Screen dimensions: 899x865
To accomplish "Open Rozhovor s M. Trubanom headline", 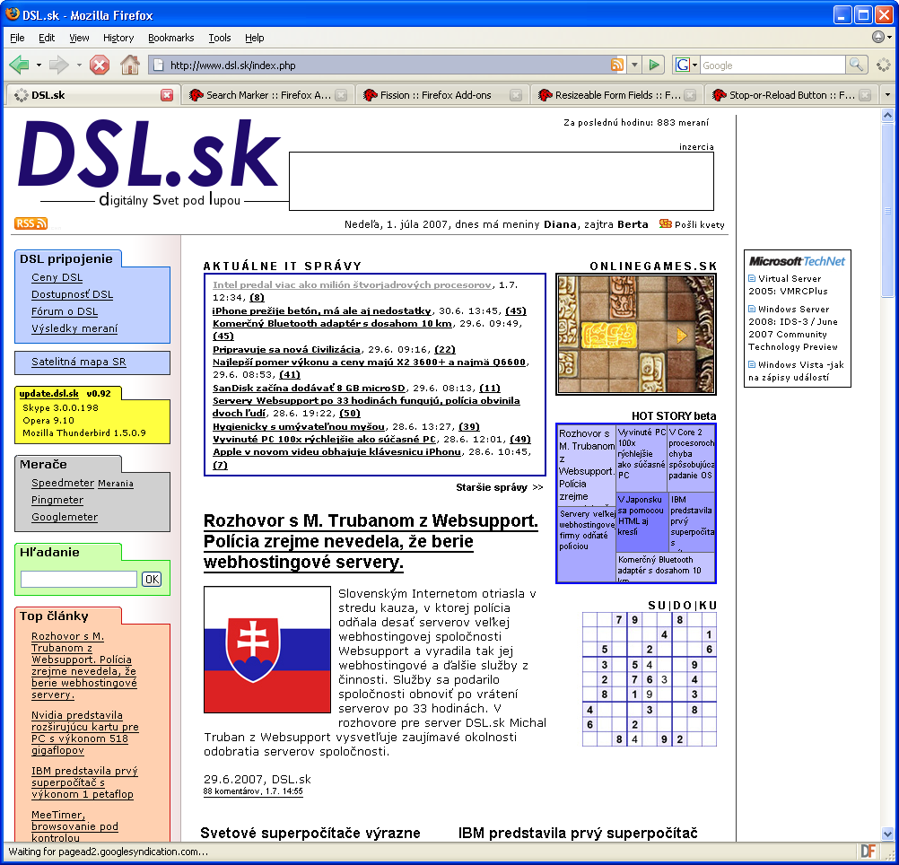I will pos(371,541).
